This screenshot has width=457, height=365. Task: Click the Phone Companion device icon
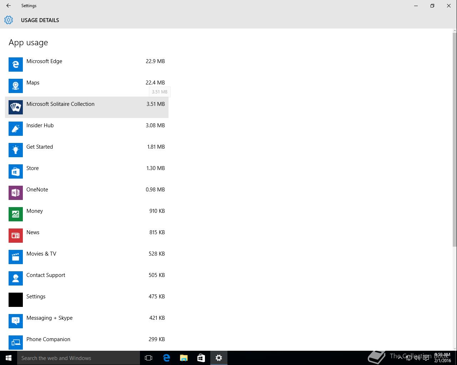click(x=16, y=343)
